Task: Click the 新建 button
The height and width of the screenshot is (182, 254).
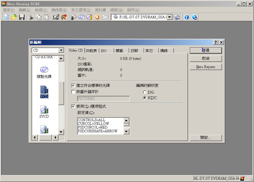Action: coord(206,50)
